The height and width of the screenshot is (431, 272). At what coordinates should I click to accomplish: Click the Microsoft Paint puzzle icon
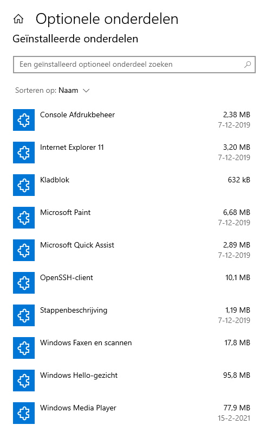click(24, 218)
